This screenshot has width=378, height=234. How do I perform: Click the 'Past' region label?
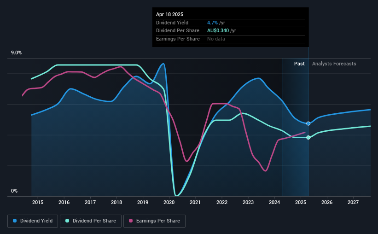point(299,64)
